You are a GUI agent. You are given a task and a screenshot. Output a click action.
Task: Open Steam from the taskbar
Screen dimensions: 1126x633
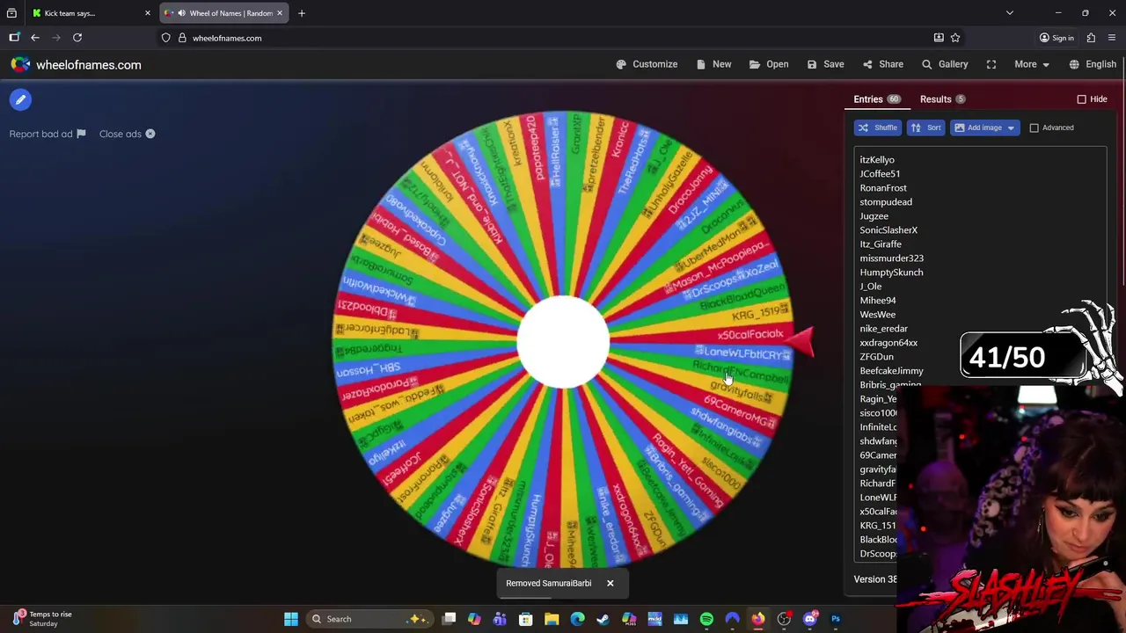pyautogui.click(x=603, y=619)
